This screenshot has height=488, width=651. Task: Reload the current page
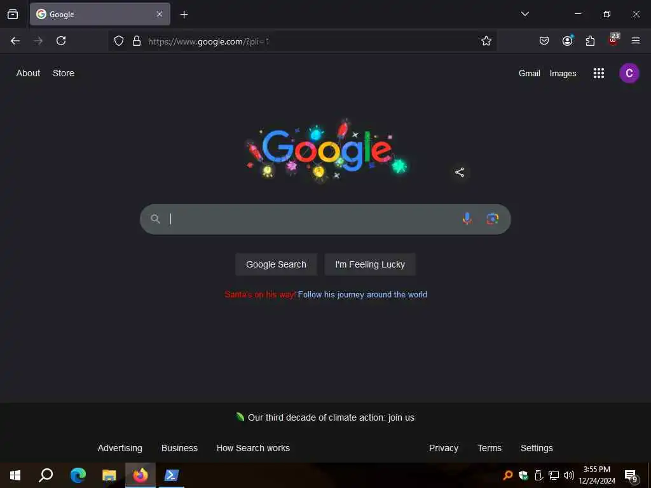(61, 41)
